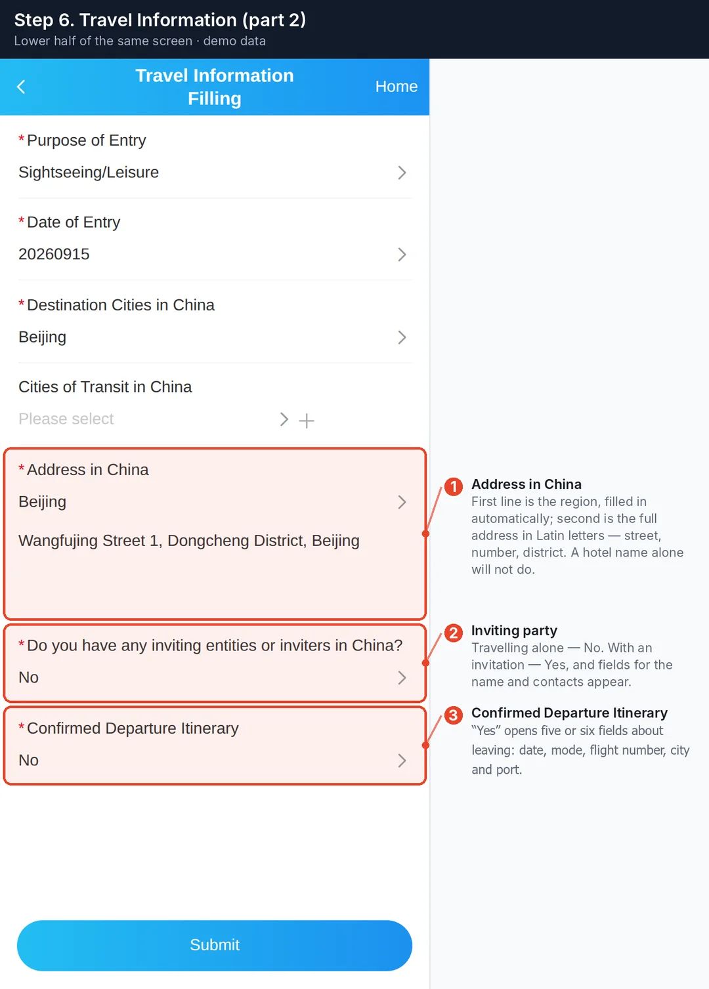Click the Travel Information Filling title
The width and height of the screenshot is (709, 989).
pyautogui.click(x=215, y=87)
